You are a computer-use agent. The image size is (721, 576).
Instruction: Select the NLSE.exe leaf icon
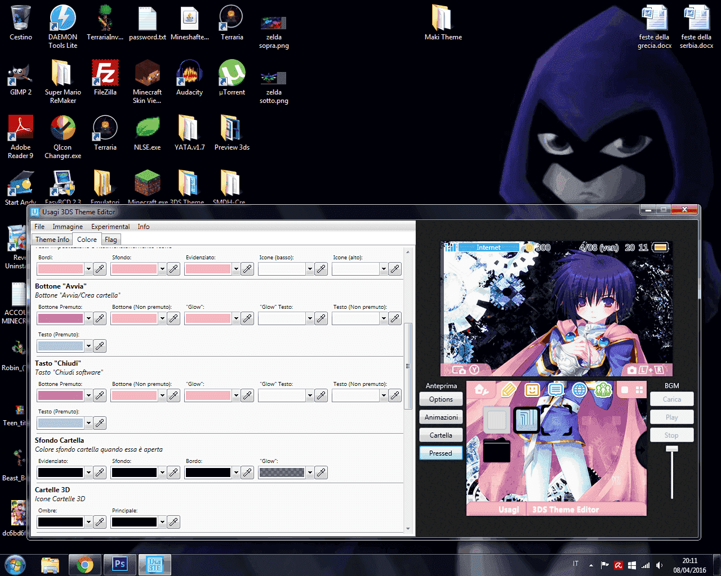tap(148, 133)
